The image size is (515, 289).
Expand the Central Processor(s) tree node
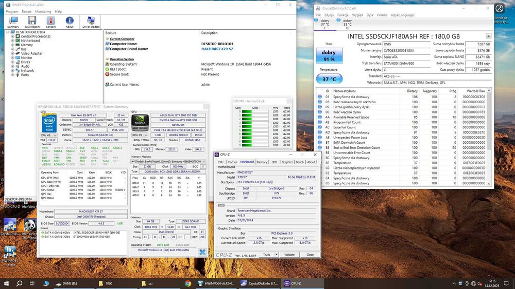[13, 36]
